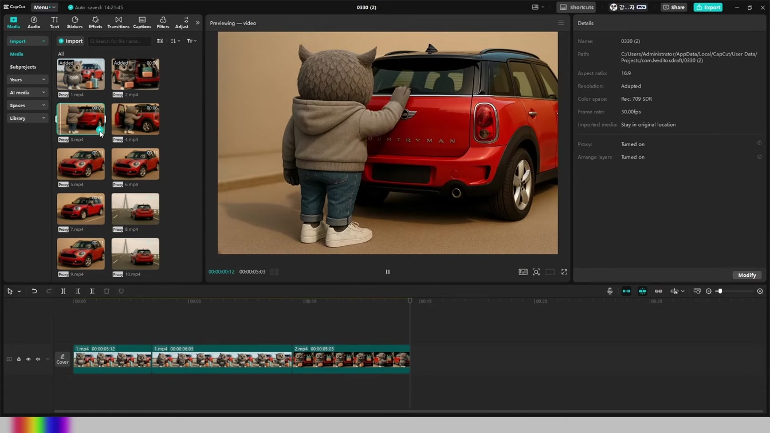The image size is (770, 433).
Task: Select Subprojects in sidebar
Action: 23,67
